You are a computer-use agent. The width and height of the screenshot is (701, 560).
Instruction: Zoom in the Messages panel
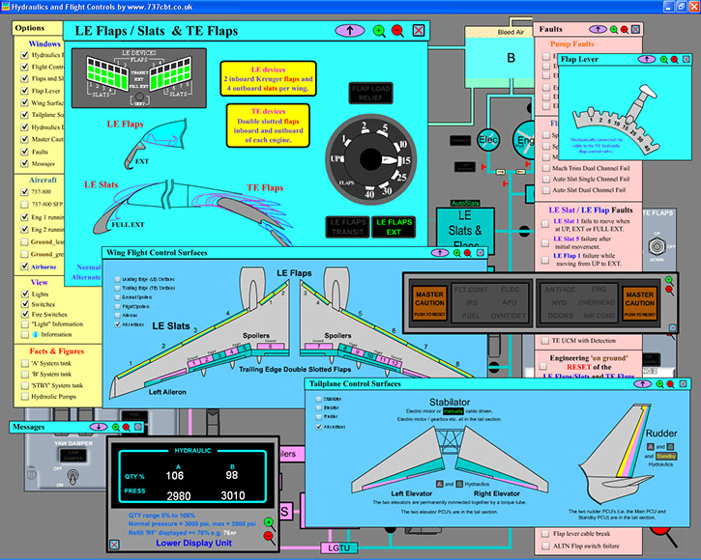coord(114,426)
